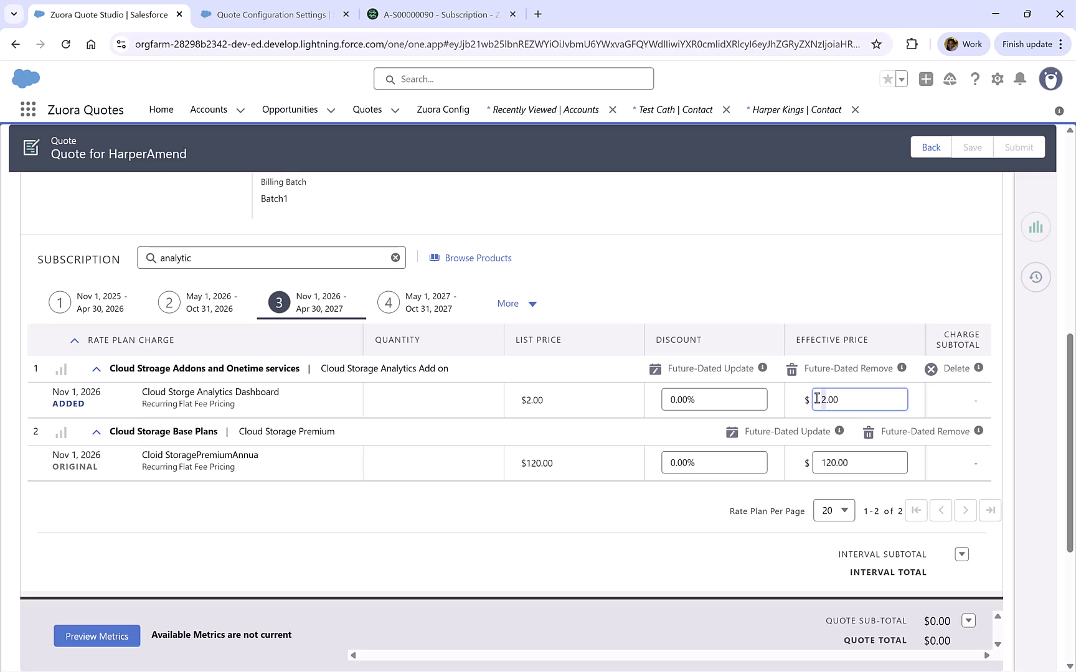Switch to the A-S00000090 Subscription browser tab
This screenshot has height=672, width=1076.
[x=436, y=14]
